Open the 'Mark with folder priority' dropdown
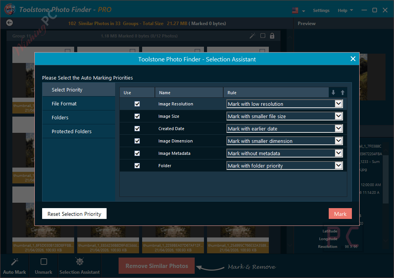394x278 pixels. point(284,166)
